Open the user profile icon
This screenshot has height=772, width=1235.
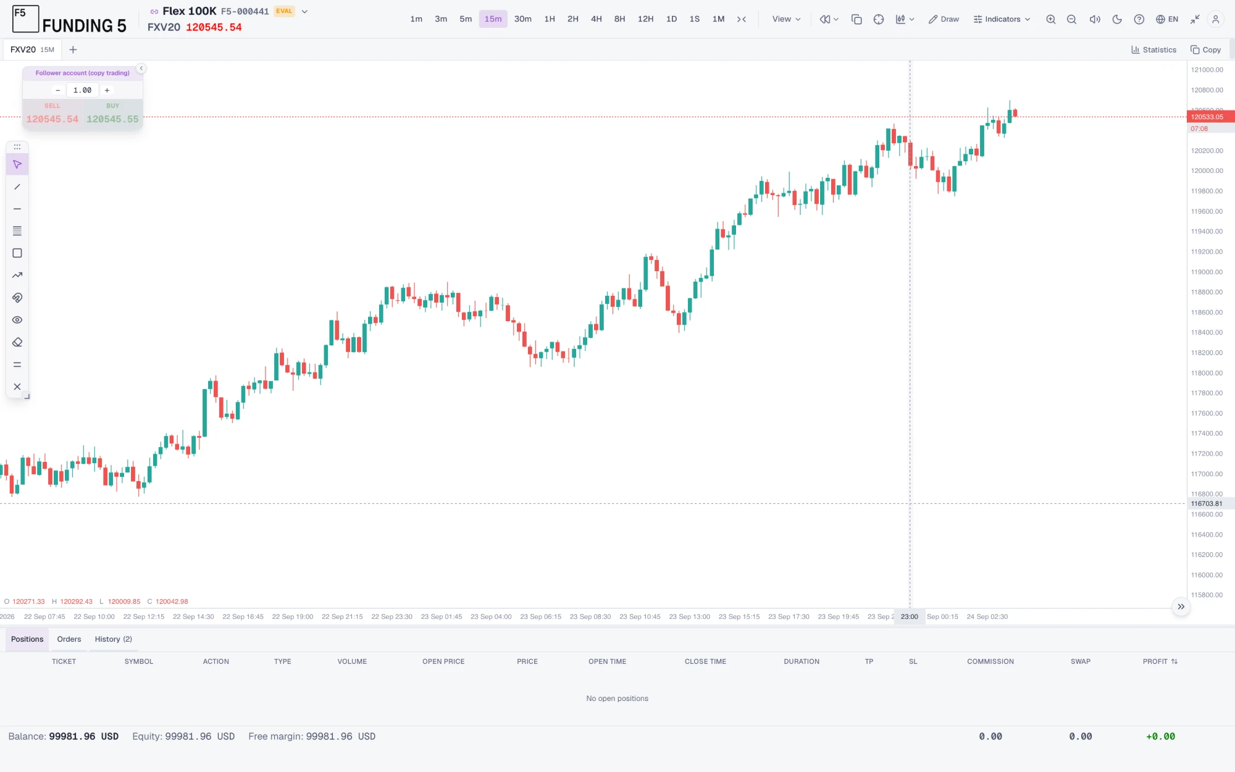coord(1215,19)
